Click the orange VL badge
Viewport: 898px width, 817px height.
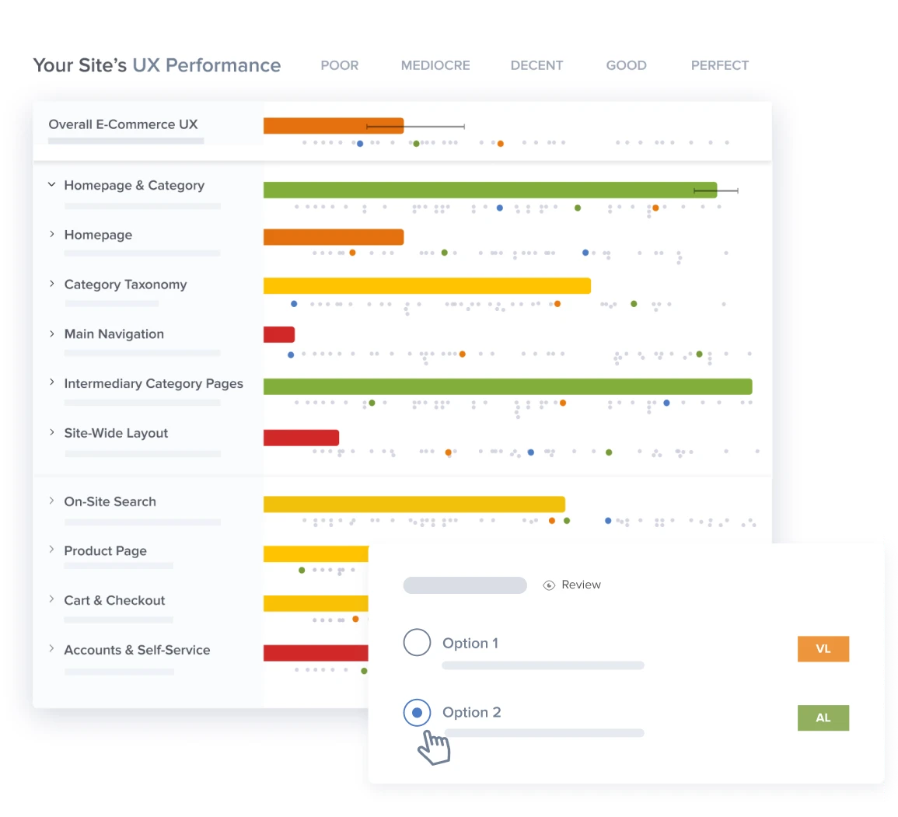(x=823, y=648)
